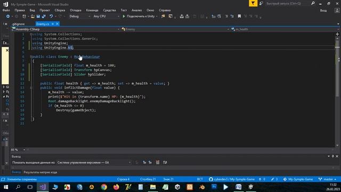
Task: Click the Подключить к Unity button
Action: click(x=141, y=17)
